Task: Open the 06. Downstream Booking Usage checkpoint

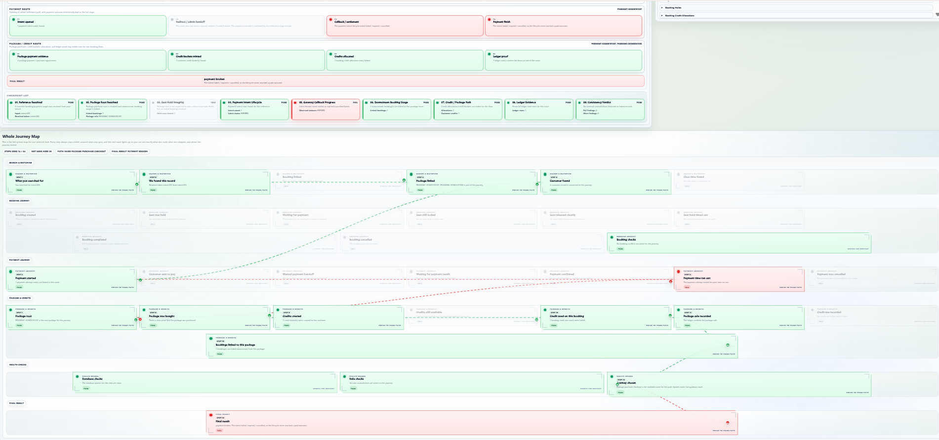Action: (x=397, y=110)
